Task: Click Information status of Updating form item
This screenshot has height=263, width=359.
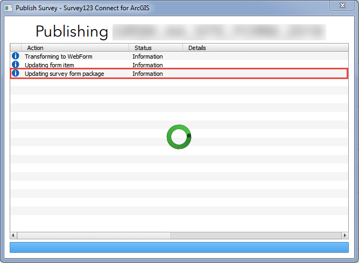Action: (147, 65)
